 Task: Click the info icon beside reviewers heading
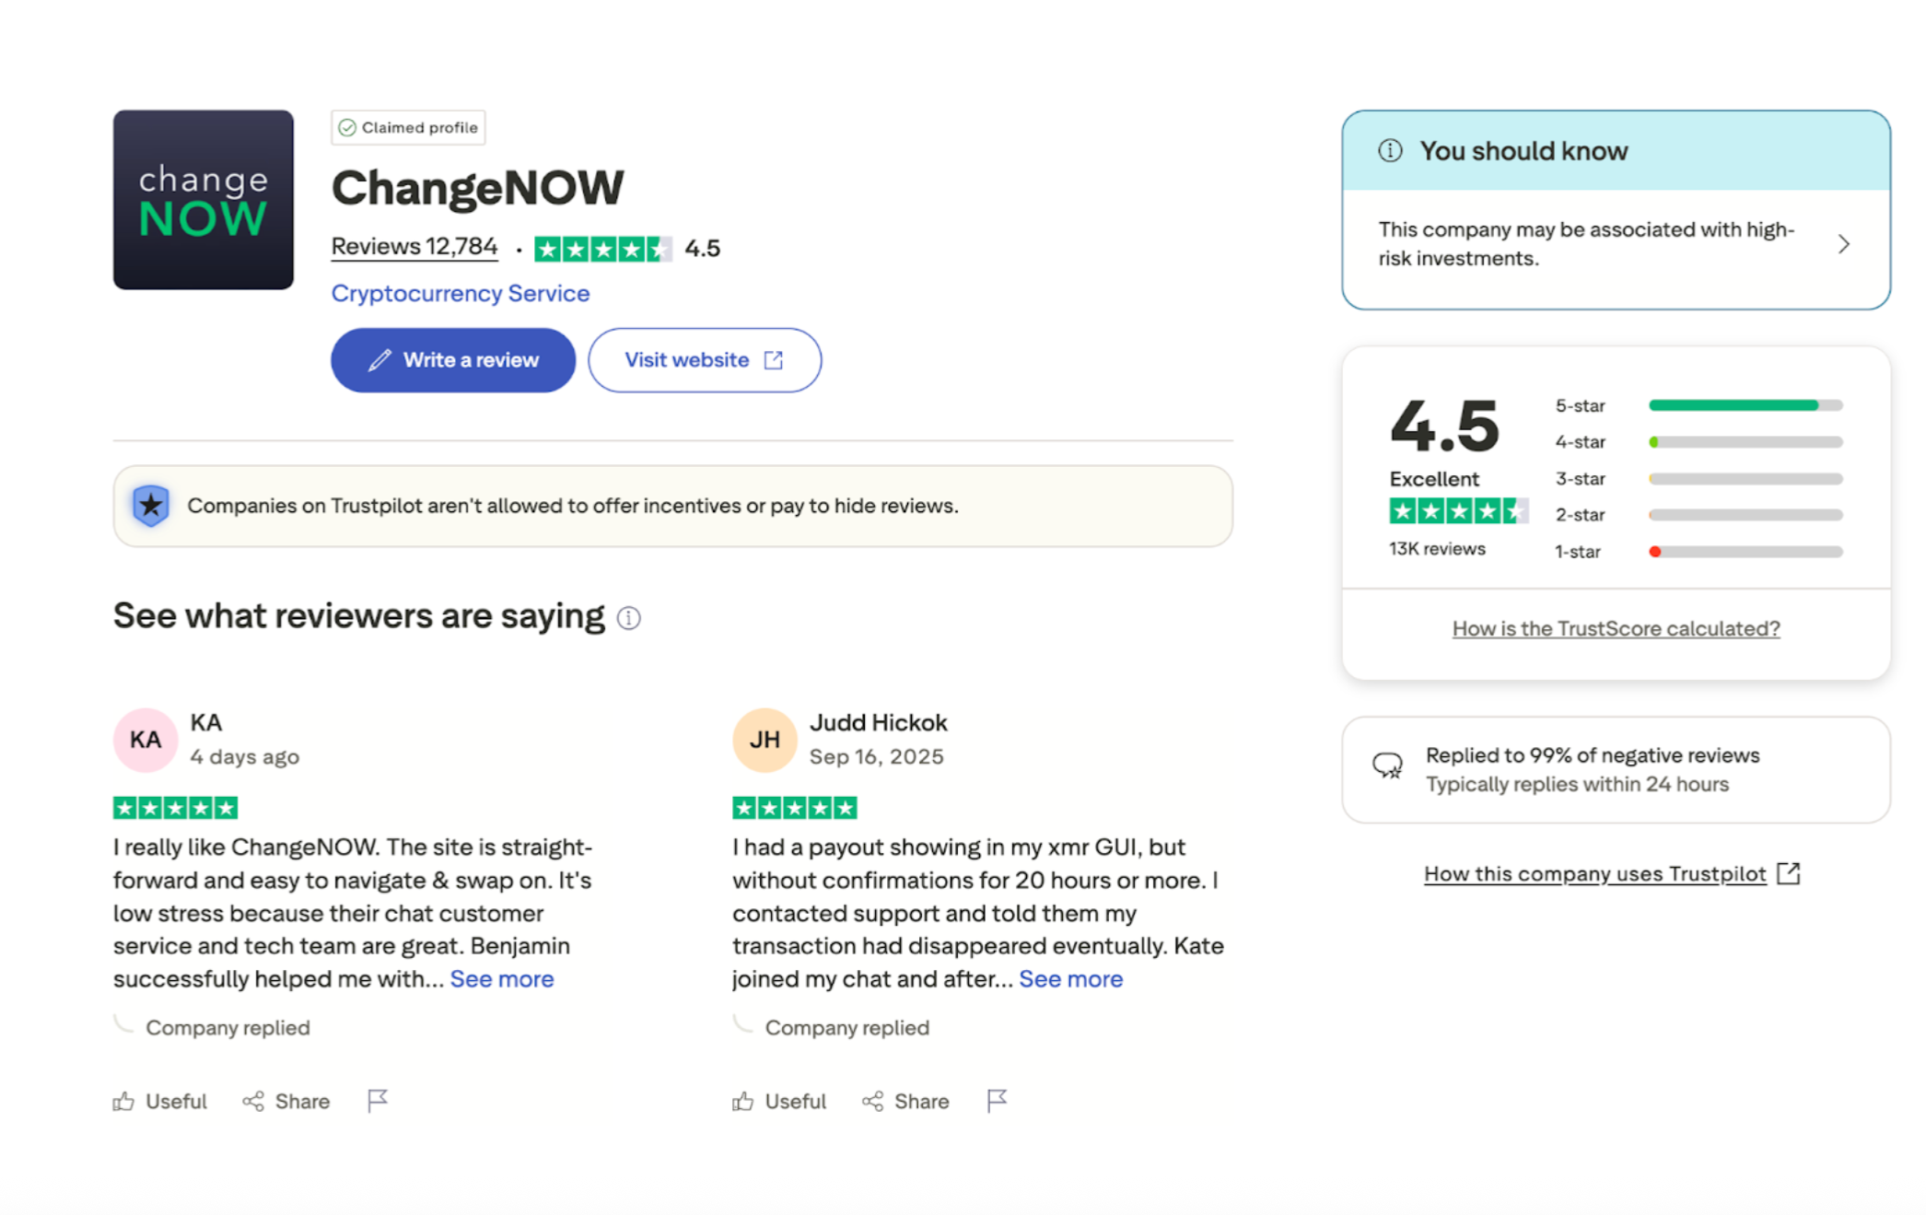628,618
